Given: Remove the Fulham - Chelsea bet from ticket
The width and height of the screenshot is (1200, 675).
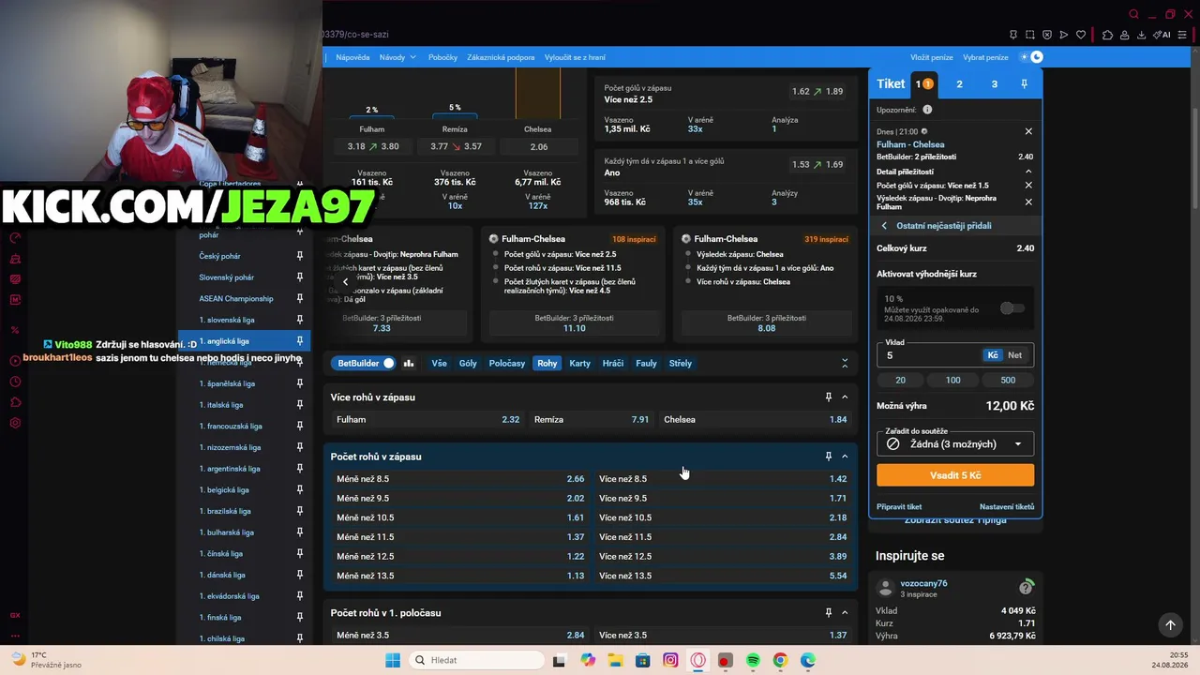Looking at the screenshot, I should click(1028, 132).
